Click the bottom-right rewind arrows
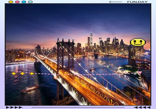This screenshot has height=109, width=156. point(142,107)
